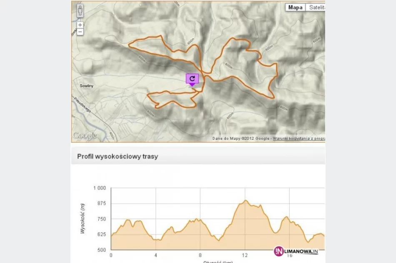
Task: Switch to the Satelita view tab
Action: [x=316, y=7]
